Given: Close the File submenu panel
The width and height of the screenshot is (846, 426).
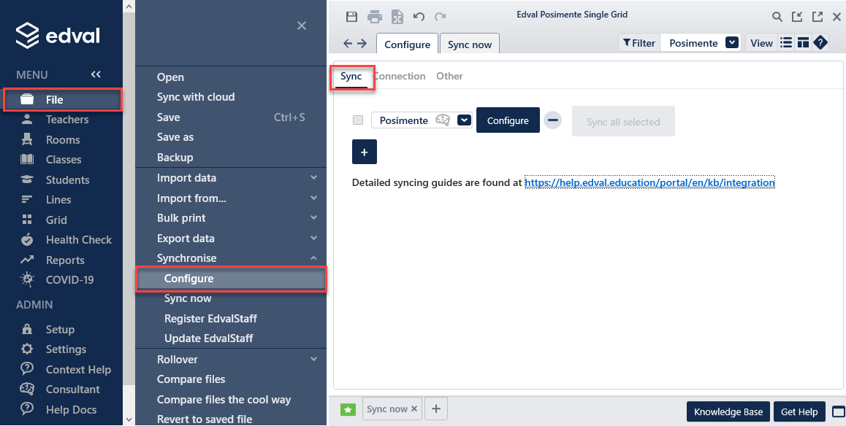Looking at the screenshot, I should pyautogui.click(x=302, y=26).
